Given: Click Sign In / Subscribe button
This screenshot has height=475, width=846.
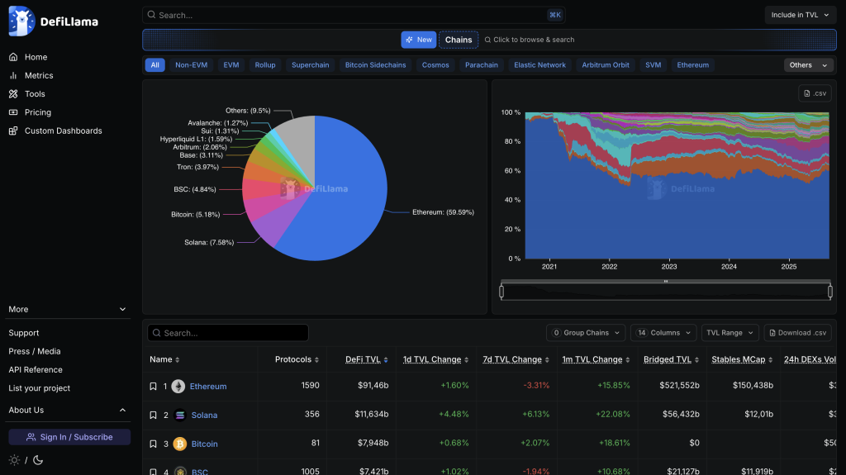Looking at the screenshot, I should [69, 437].
